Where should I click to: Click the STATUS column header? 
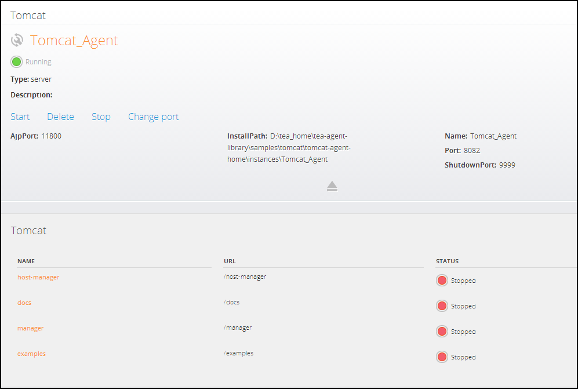click(447, 261)
